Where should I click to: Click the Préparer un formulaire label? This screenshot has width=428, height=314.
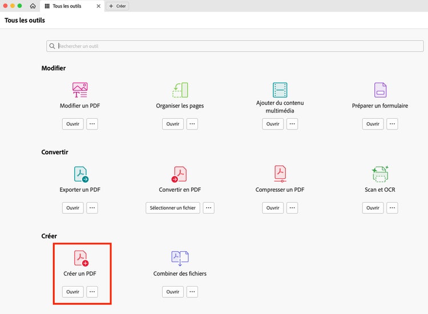pos(380,106)
